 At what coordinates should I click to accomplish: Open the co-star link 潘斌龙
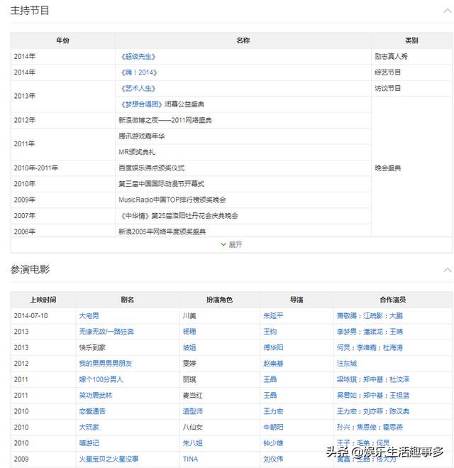(x=373, y=332)
